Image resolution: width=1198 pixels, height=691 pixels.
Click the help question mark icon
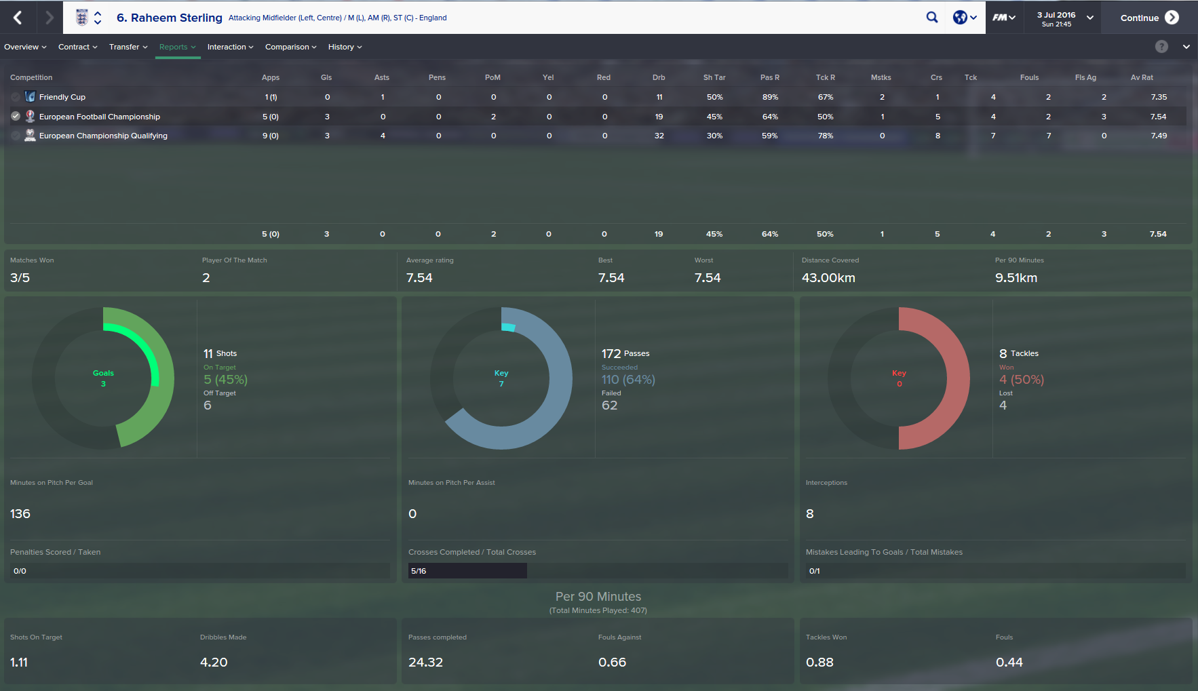pos(1161,46)
